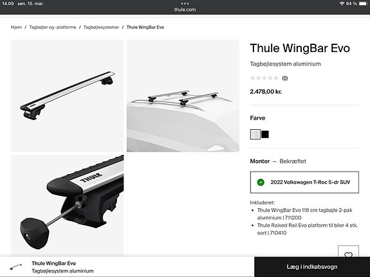
Task: Open the roof-mounted bars car image
Action: click(183, 96)
